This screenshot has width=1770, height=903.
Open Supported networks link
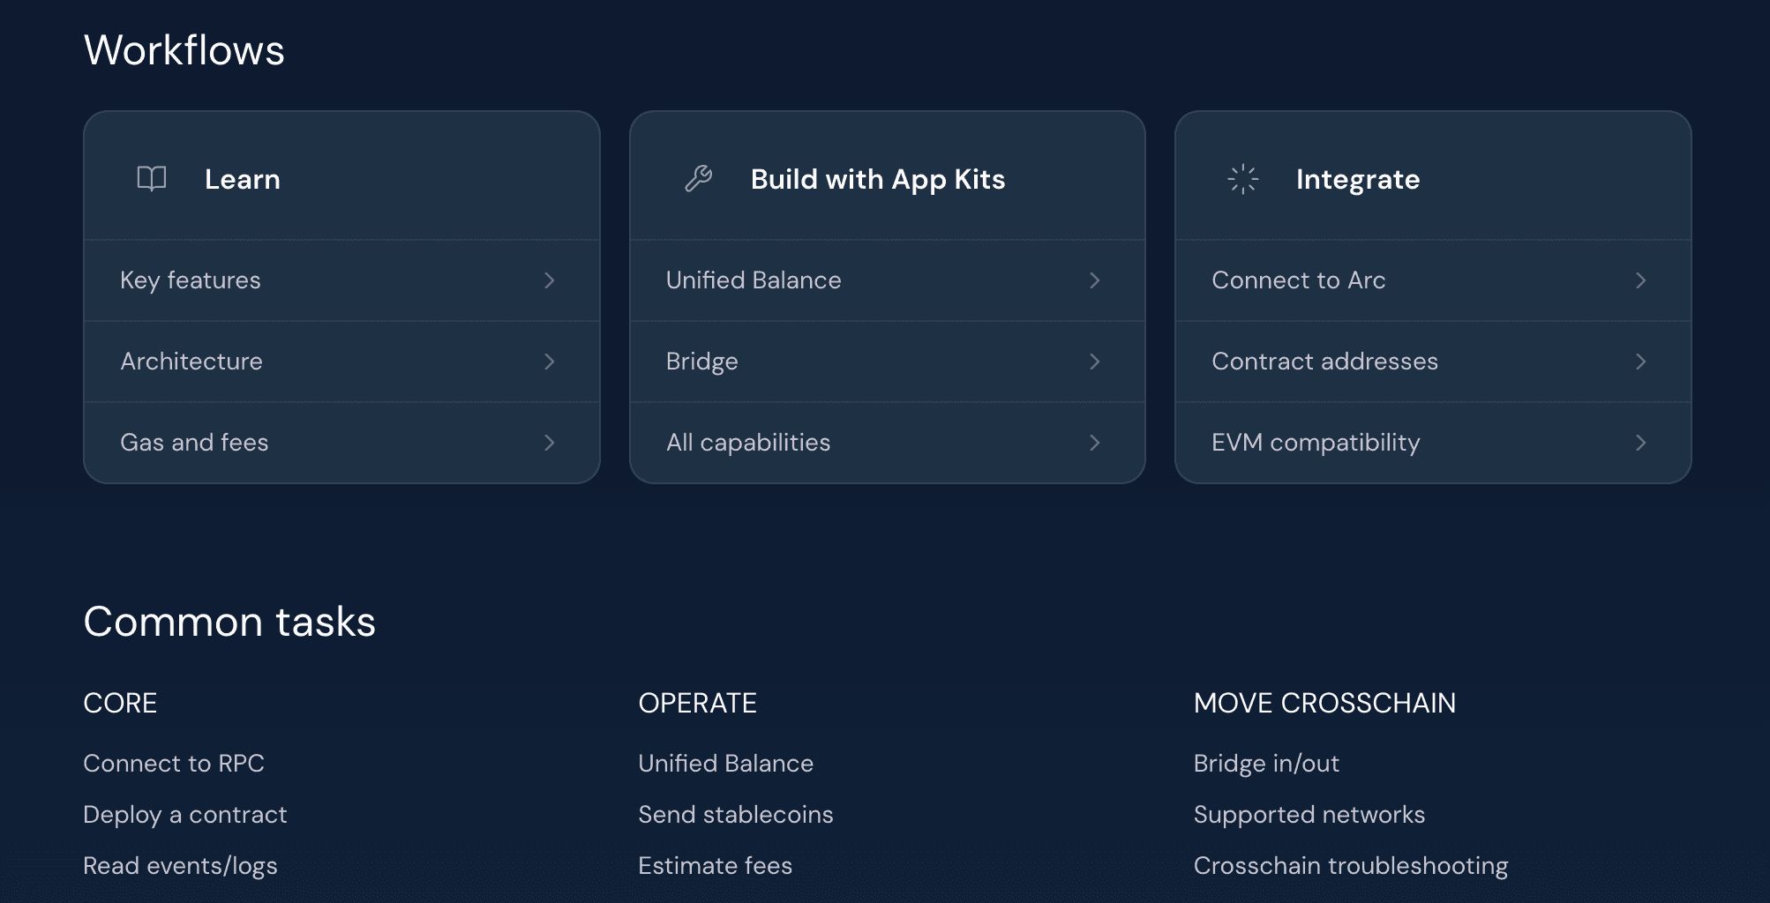(1309, 814)
